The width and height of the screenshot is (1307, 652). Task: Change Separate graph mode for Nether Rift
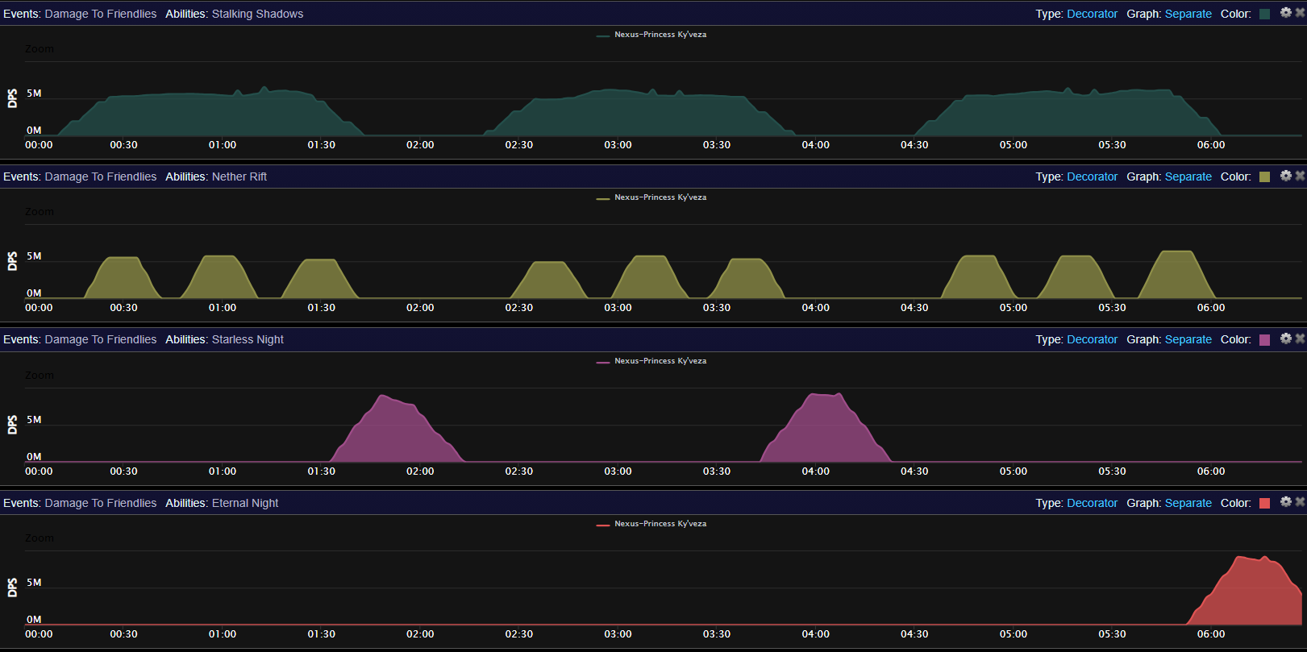pos(1188,176)
